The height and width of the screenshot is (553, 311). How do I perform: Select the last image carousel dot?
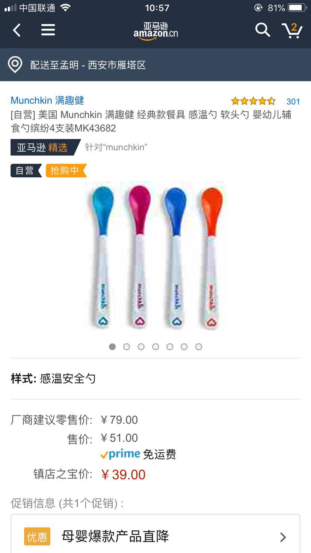pyautogui.click(x=199, y=347)
